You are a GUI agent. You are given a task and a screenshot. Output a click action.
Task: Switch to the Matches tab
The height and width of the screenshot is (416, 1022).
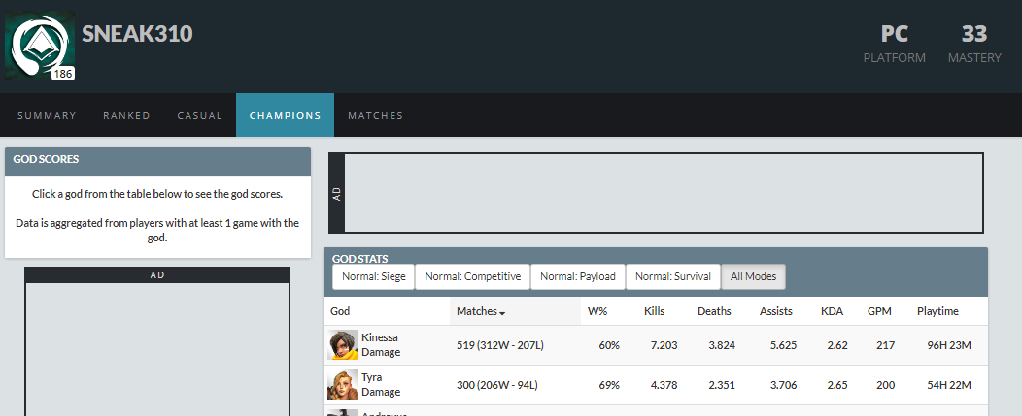(375, 116)
